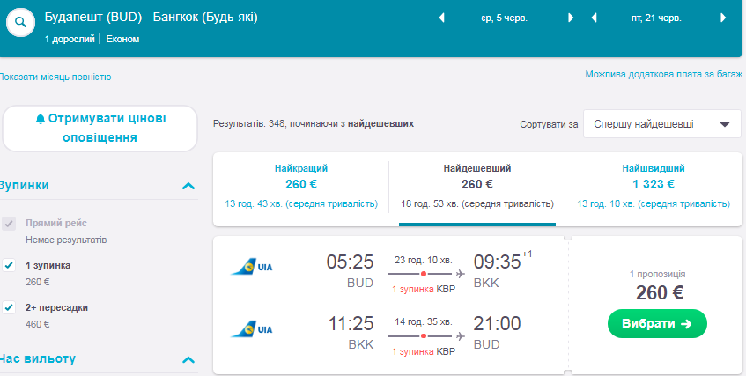The width and height of the screenshot is (746, 376).
Task: Click the search magnifier icon
Action: [20, 24]
